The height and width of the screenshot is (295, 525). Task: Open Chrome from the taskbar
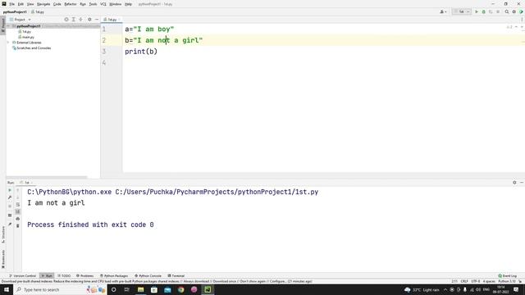[x=180, y=289]
